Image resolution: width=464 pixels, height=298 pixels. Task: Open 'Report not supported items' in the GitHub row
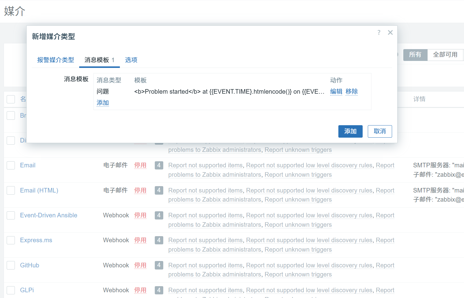pyautogui.click(x=205, y=265)
